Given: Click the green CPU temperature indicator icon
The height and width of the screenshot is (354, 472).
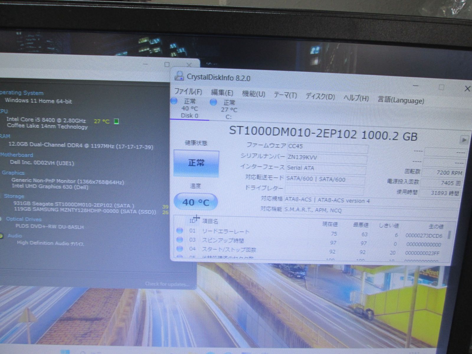Looking at the screenshot, I should 116,121.
